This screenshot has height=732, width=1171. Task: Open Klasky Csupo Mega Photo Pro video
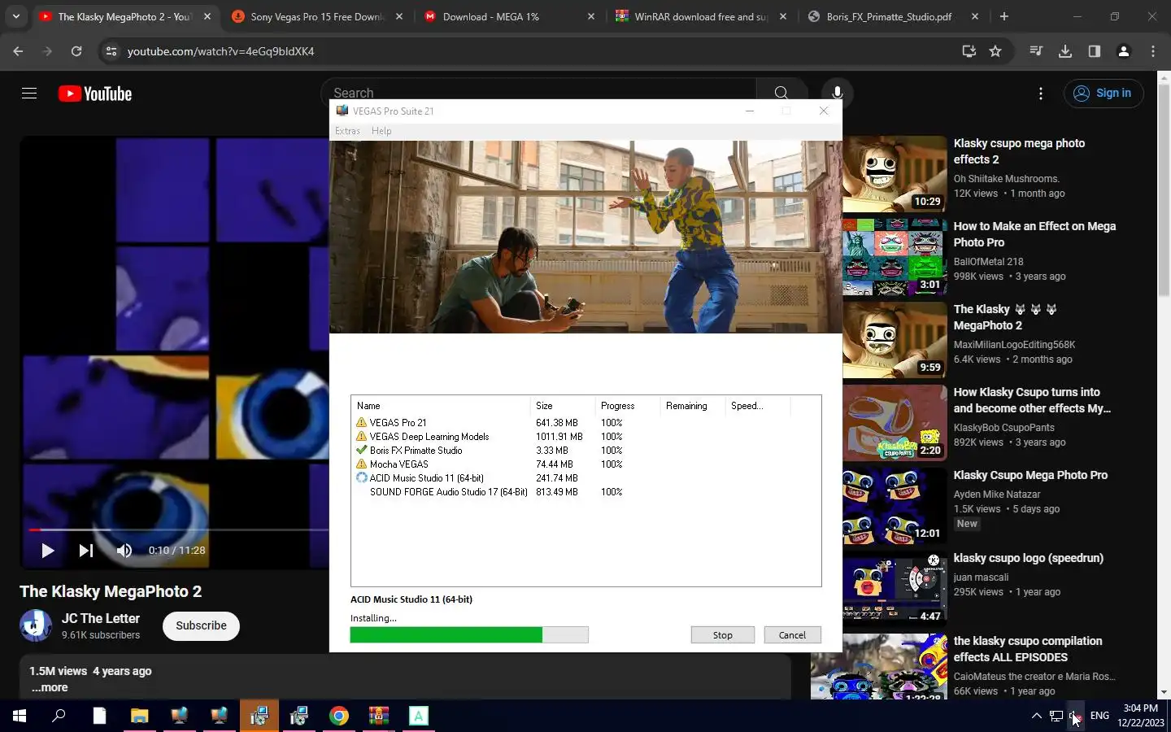click(1030, 475)
